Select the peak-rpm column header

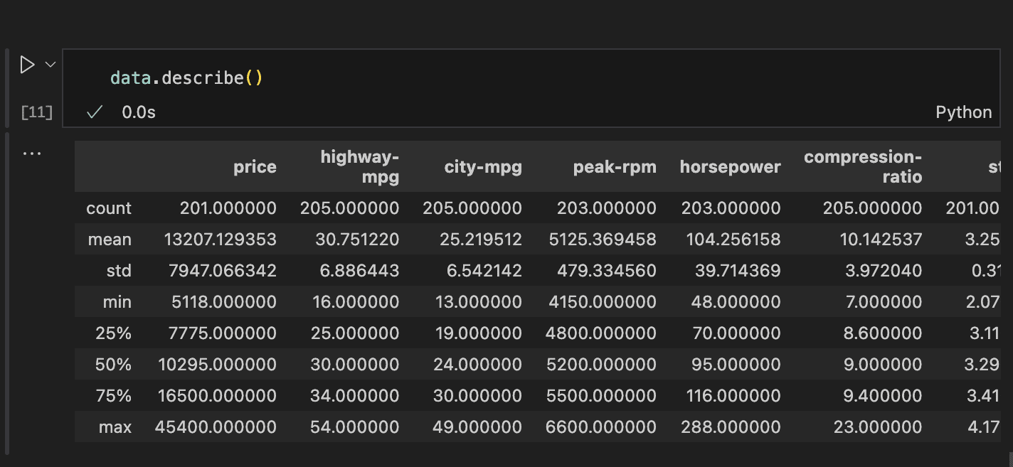(615, 167)
